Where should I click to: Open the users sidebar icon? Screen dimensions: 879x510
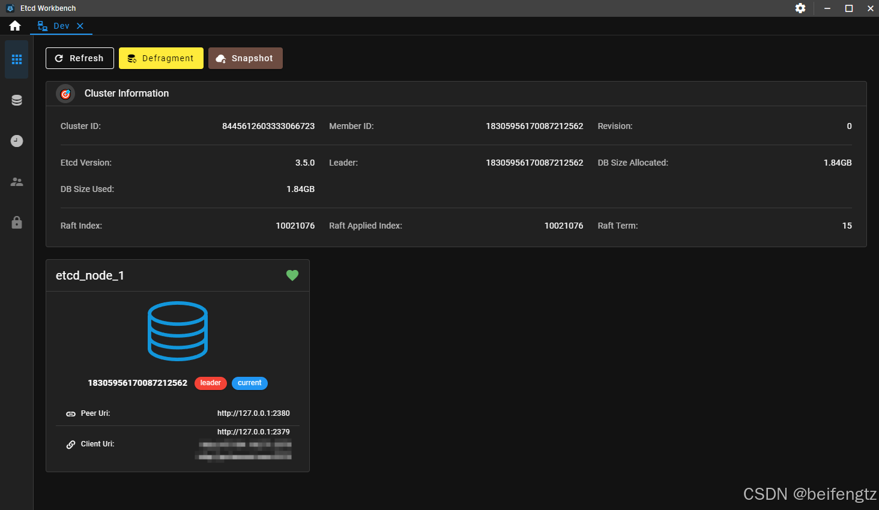pyautogui.click(x=17, y=182)
